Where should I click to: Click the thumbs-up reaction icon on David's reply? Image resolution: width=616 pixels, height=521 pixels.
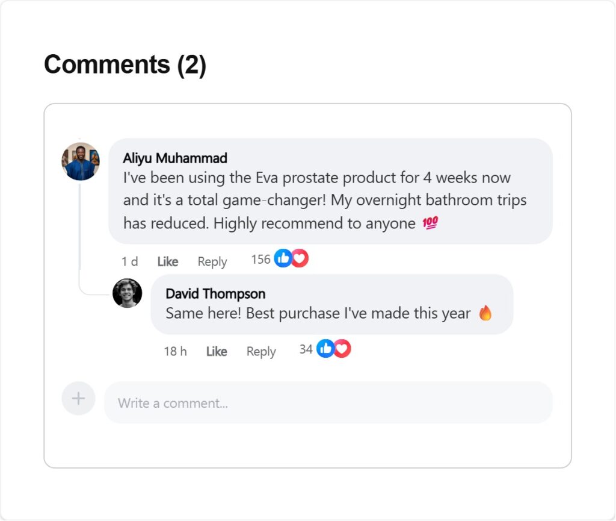[x=325, y=349]
